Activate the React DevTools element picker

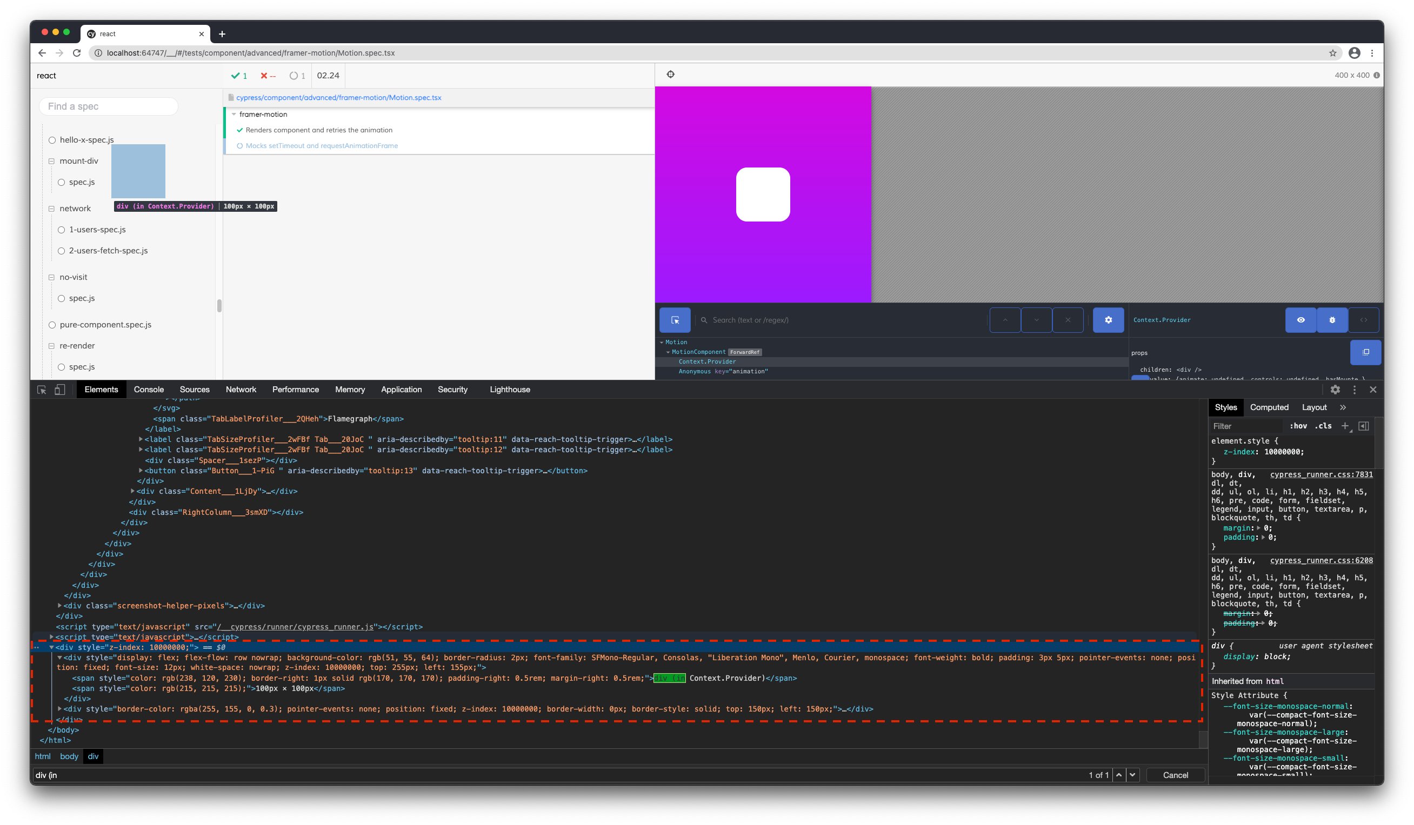coord(675,320)
